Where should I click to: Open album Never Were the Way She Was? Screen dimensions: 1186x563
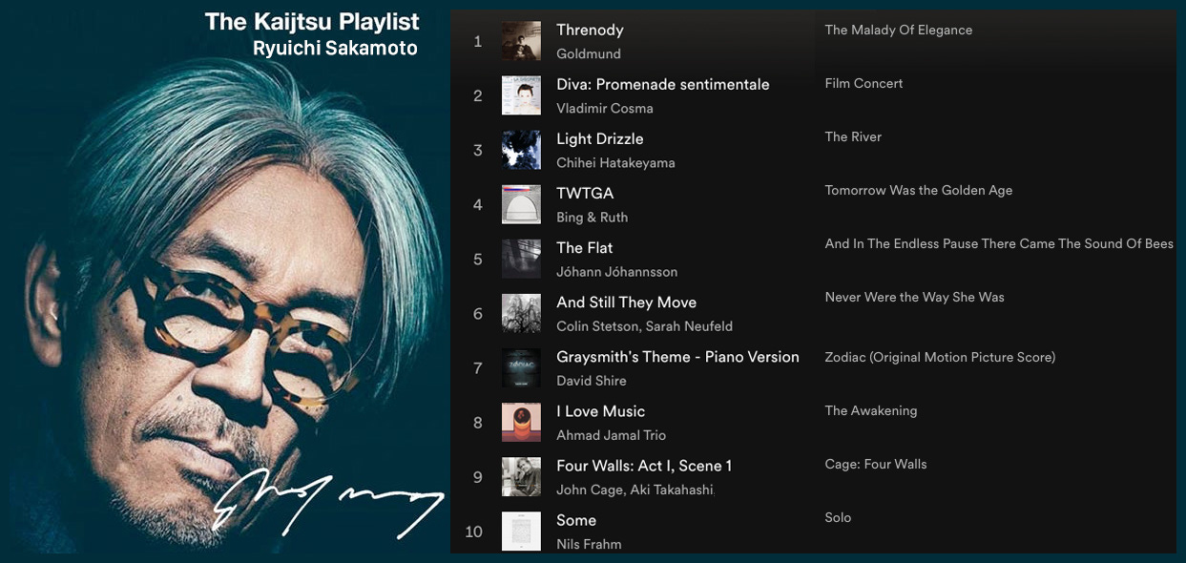tap(915, 297)
